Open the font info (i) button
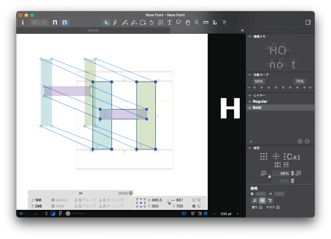 [x=23, y=23]
